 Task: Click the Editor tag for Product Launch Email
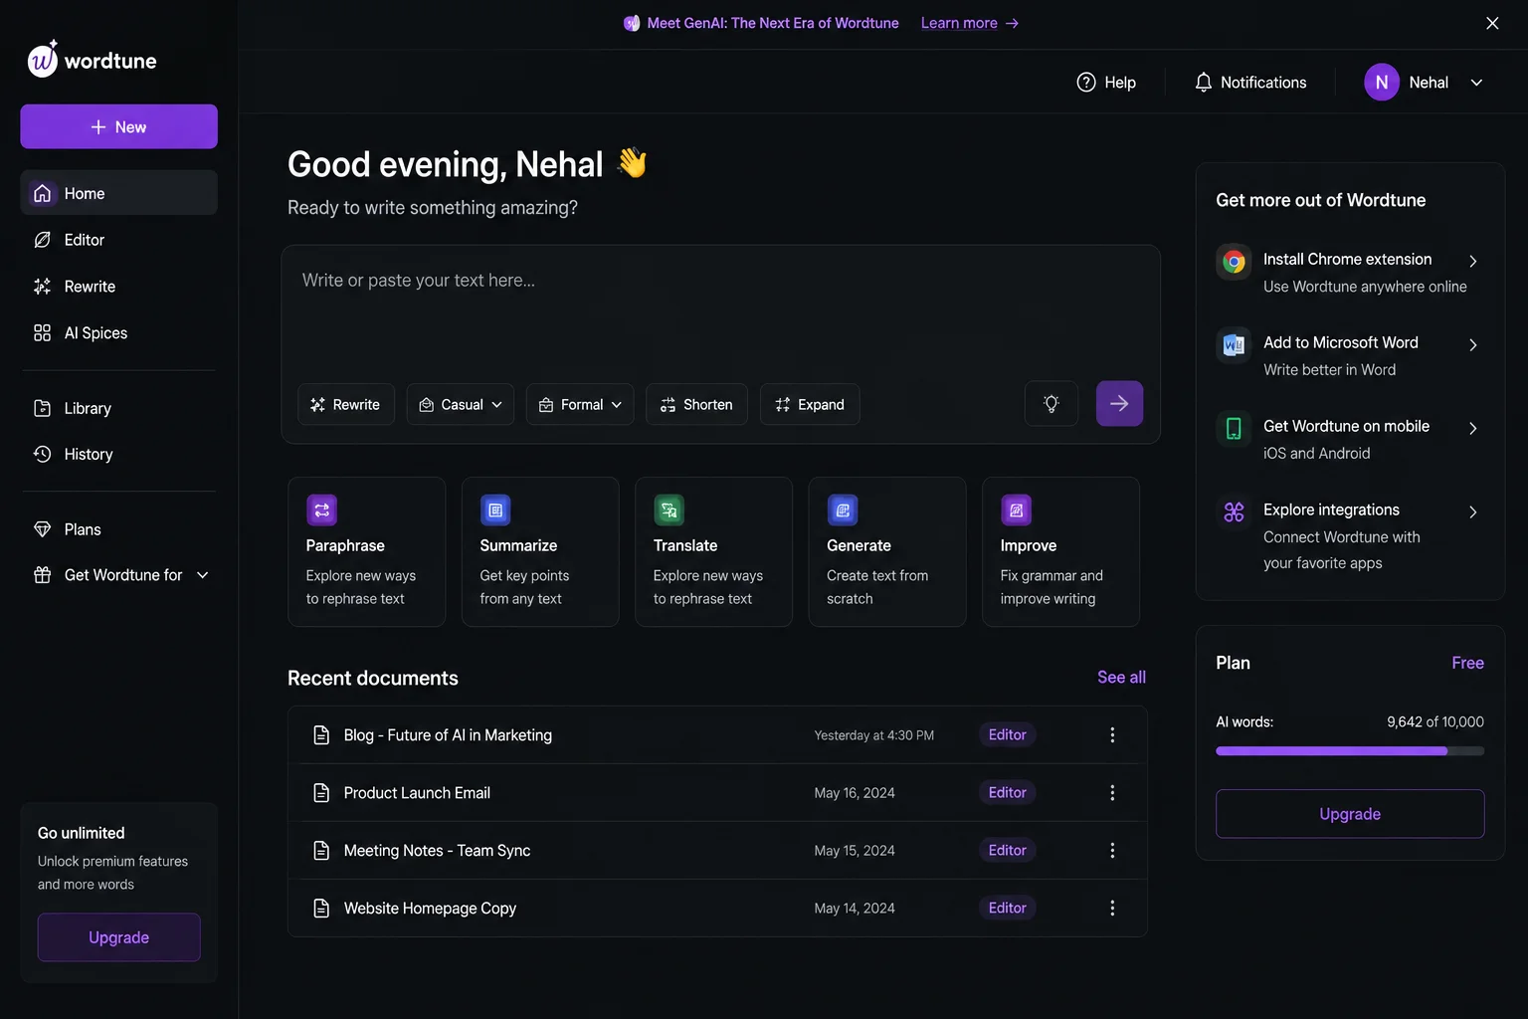pyautogui.click(x=1007, y=792)
